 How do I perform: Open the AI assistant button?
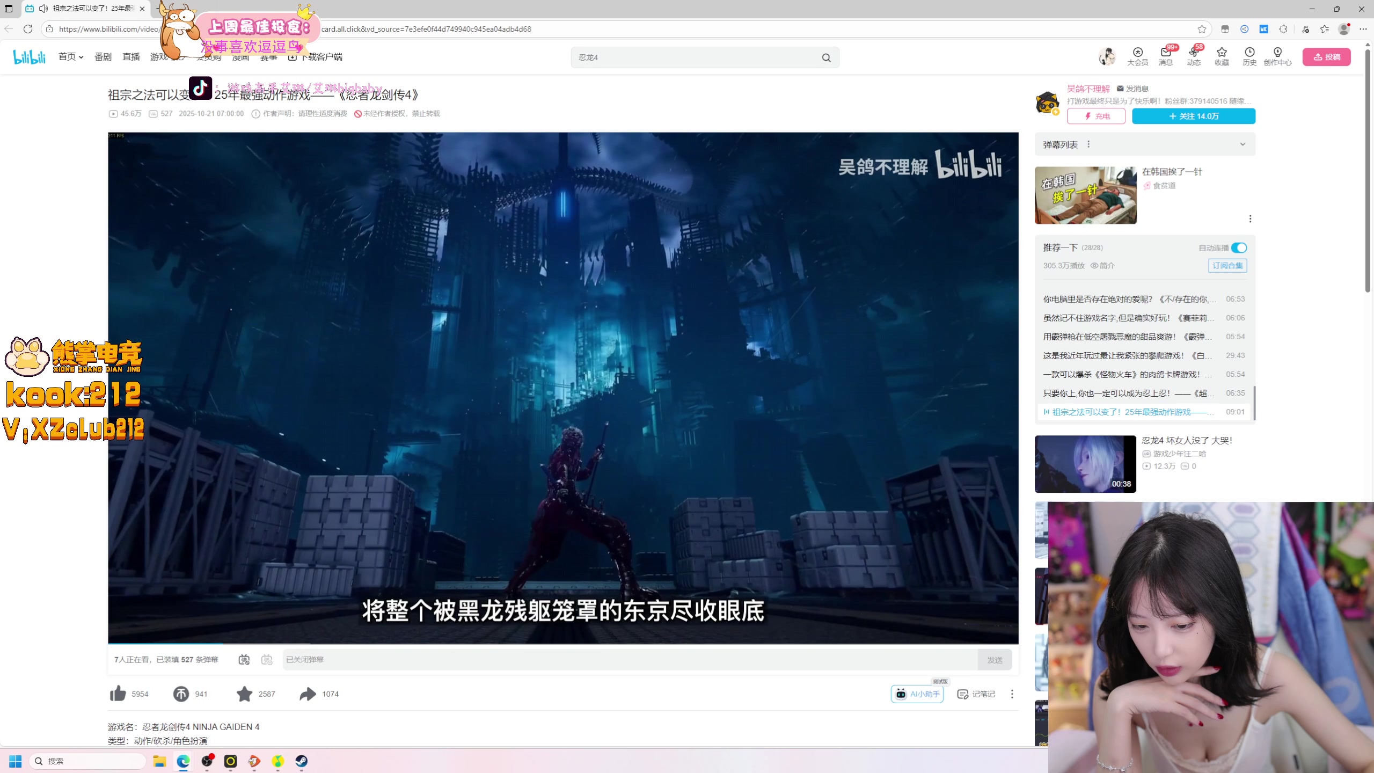(917, 694)
